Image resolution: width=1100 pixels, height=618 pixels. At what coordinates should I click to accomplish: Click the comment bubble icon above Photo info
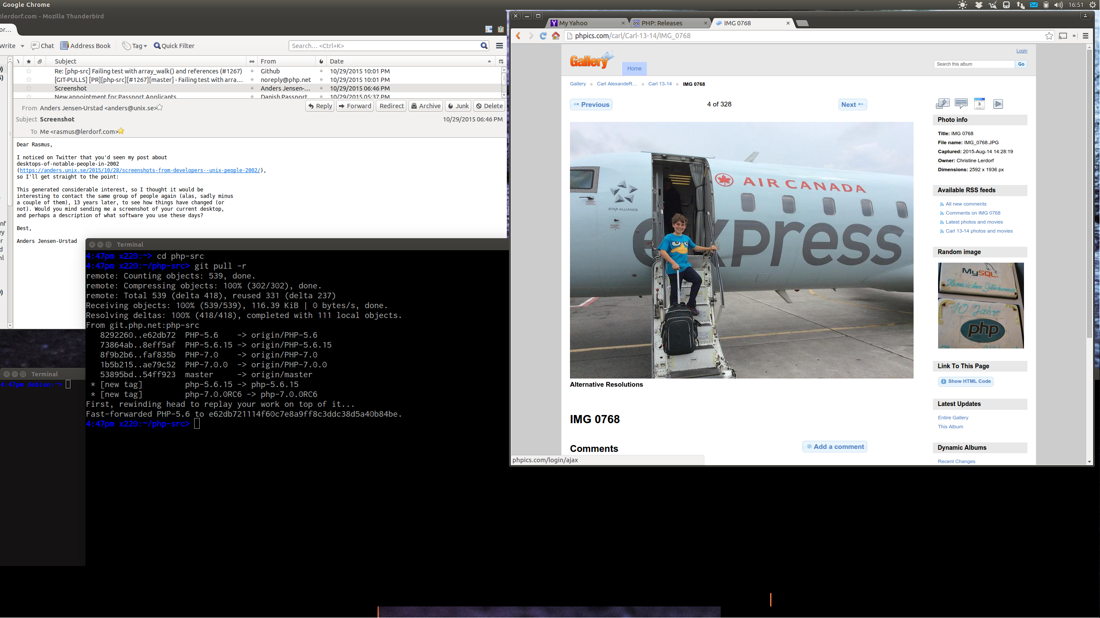960,103
